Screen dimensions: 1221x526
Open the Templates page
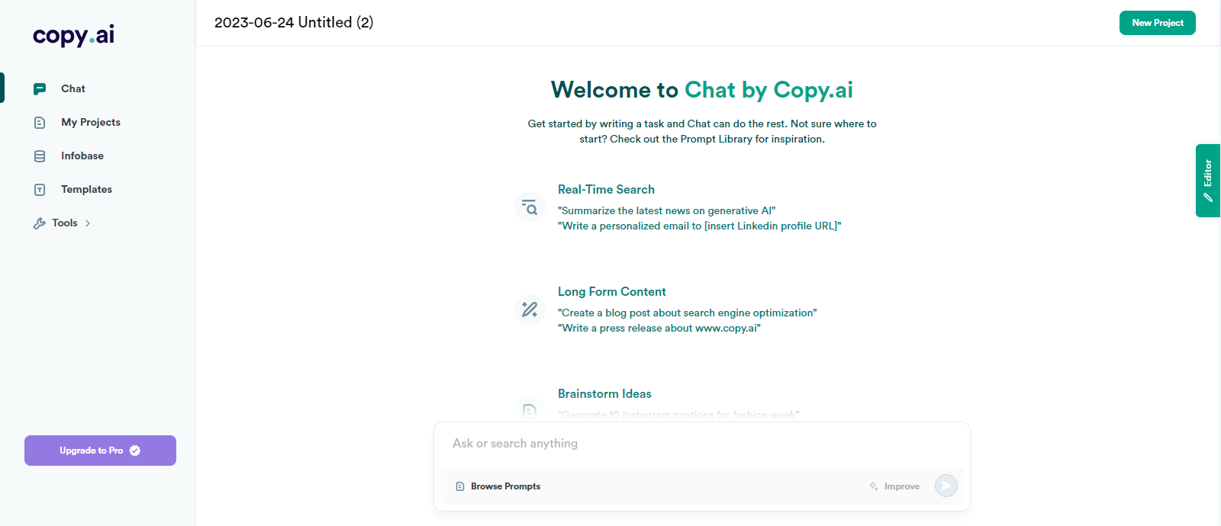[x=86, y=190]
